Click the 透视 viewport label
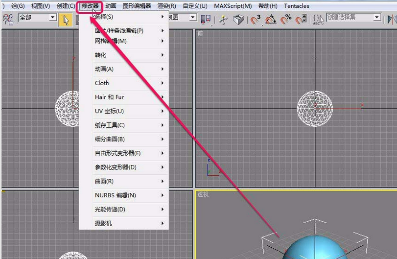The width and height of the screenshot is (397, 259). pyautogui.click(x=203, y=194)
